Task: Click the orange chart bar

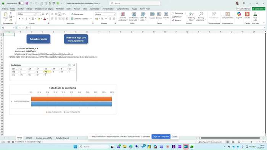Action: point(71,99)
